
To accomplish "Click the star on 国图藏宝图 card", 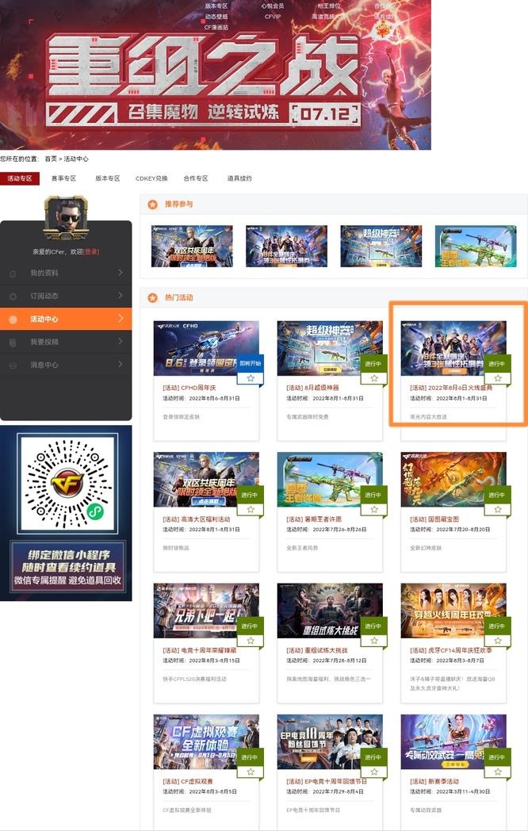I will [x=498, y=510].
